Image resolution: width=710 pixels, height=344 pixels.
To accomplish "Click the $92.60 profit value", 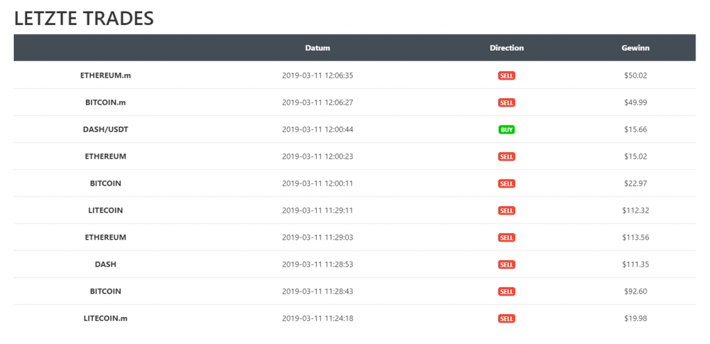I will 635,291.
